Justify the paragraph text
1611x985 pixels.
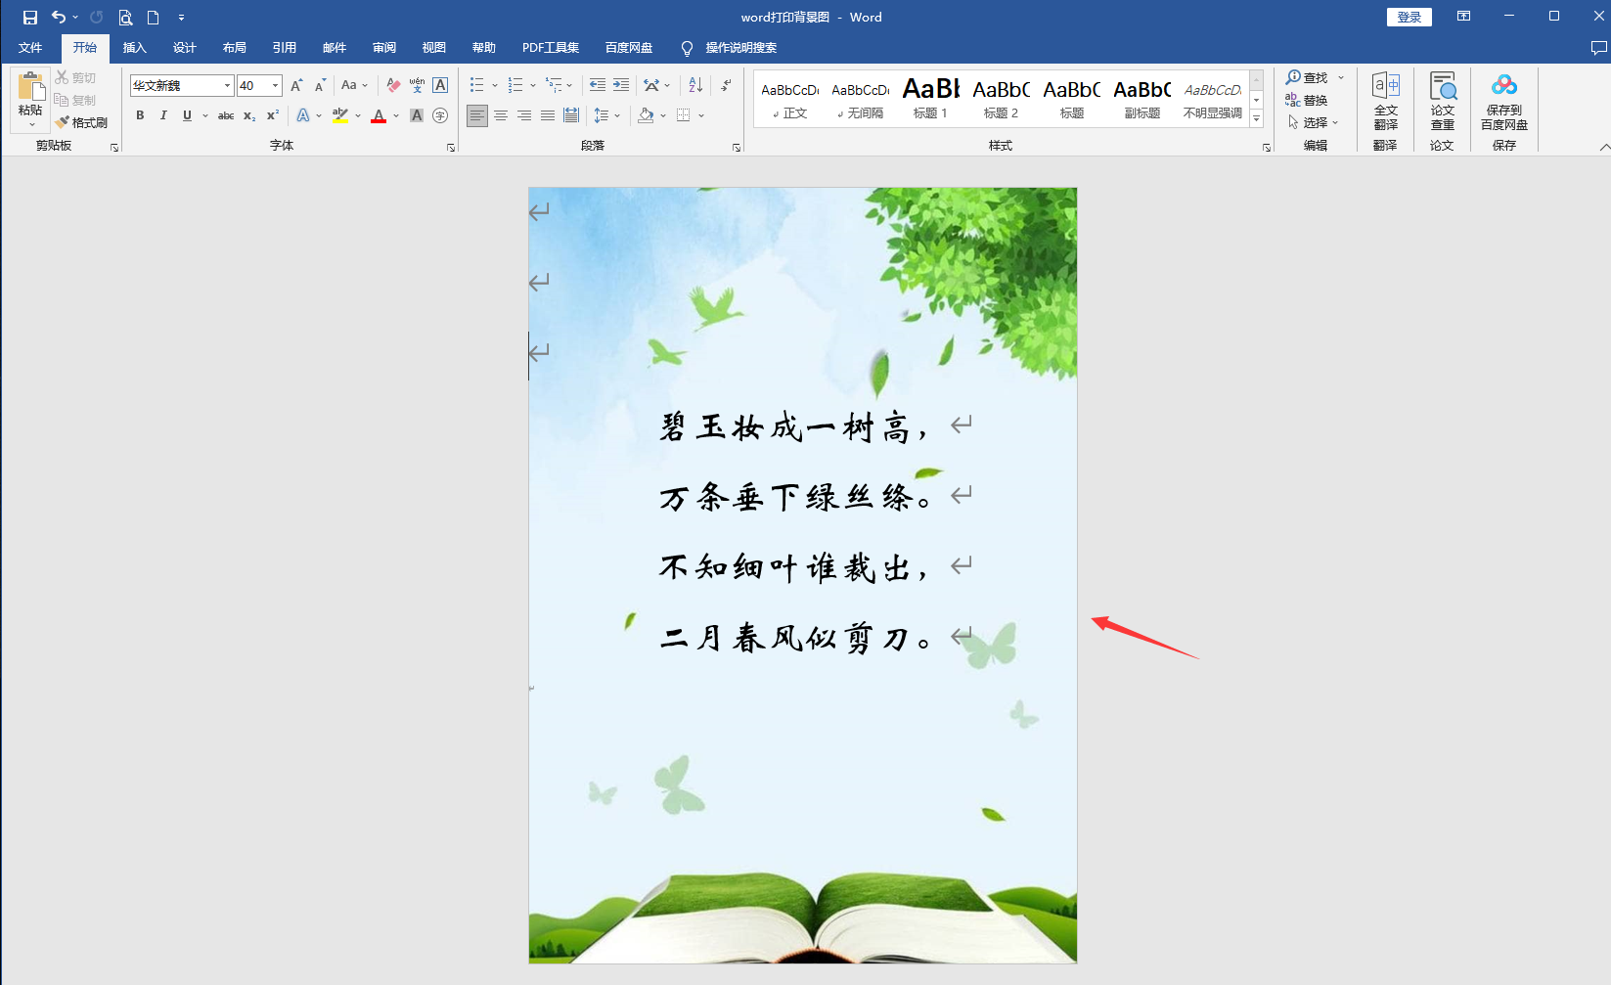click(x=548, y=115)
